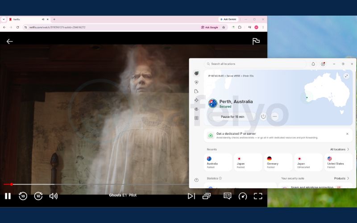Click the VPN IP and server details text
357x223 pixels.
click(x=231, y=76)
